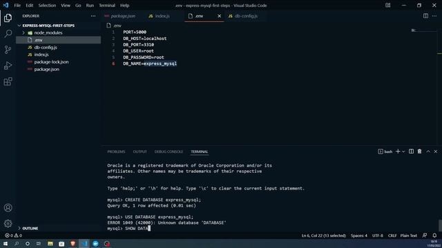Open the Help menu
Image resolution: width=442 pixels, height=248 pixels.
tap(124, 6)
